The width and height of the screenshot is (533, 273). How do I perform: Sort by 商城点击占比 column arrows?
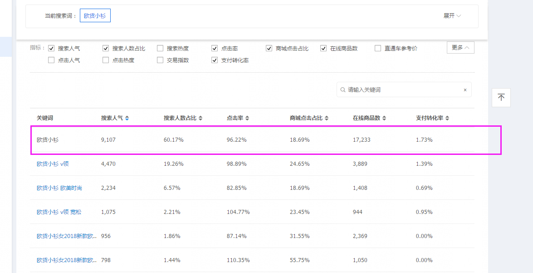point(327,118)
